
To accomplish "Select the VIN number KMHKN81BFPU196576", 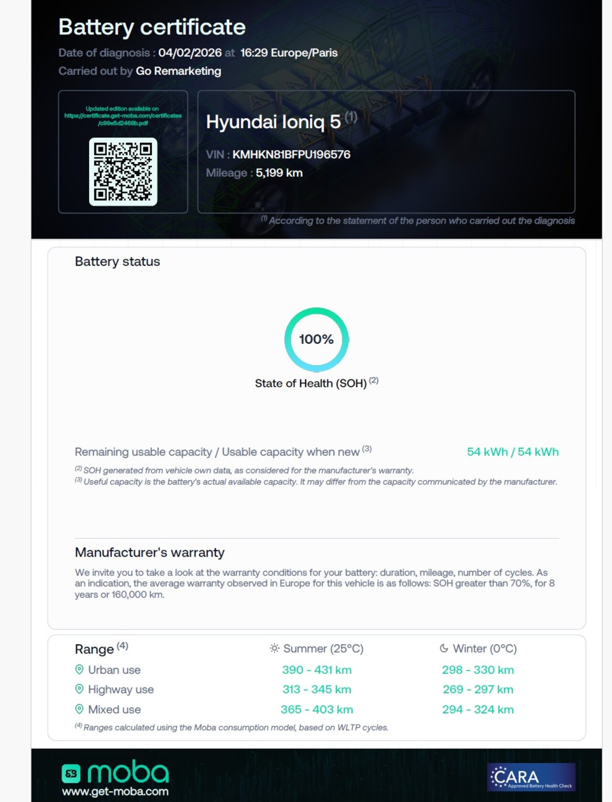I will [291, 155].
